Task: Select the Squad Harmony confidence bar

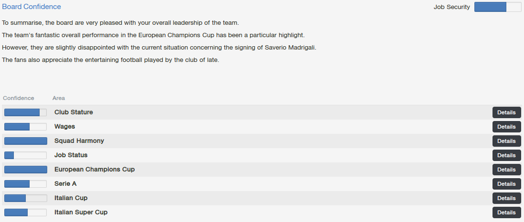Action: (x=25, y=141)
